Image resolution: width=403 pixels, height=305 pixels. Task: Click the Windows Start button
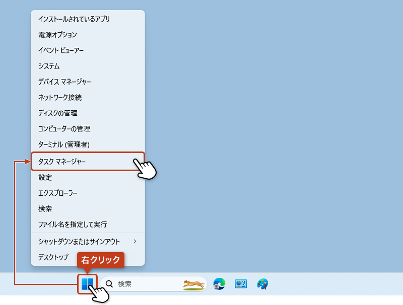87,283
